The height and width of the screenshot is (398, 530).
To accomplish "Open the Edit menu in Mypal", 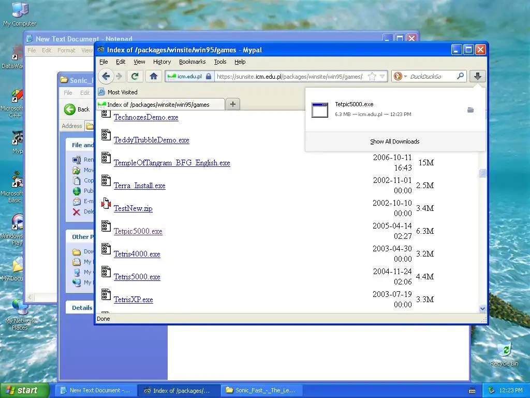I will (x=121, y=62).
